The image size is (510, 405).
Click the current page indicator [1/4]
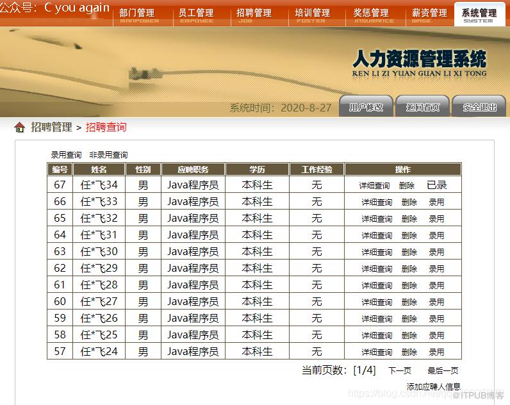(365, 370)
